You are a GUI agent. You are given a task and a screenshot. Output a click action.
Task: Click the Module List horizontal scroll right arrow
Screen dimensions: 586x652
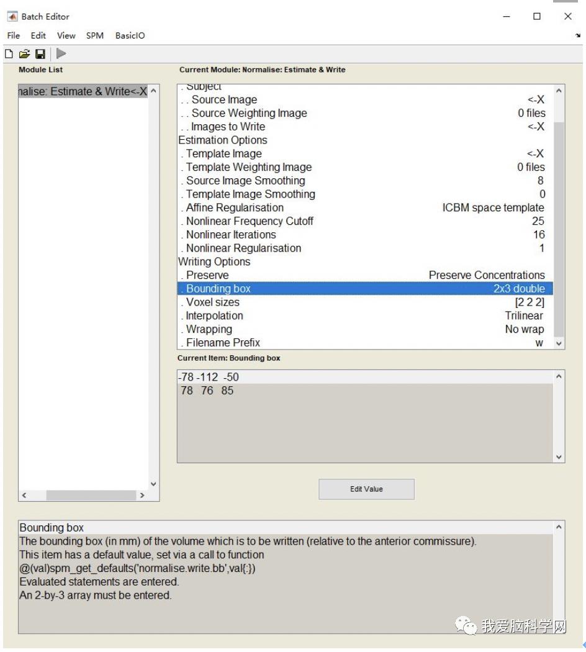click(143, 496)
